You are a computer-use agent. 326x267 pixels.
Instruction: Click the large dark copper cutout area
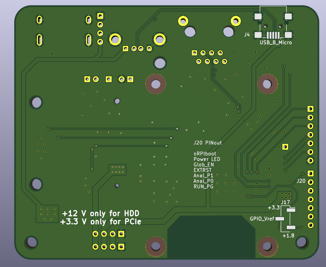(211, 237)
